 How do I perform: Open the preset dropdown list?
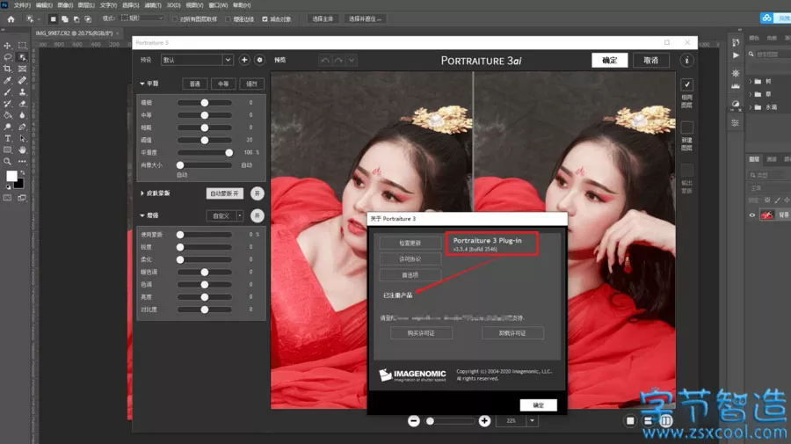pos(228,60)
